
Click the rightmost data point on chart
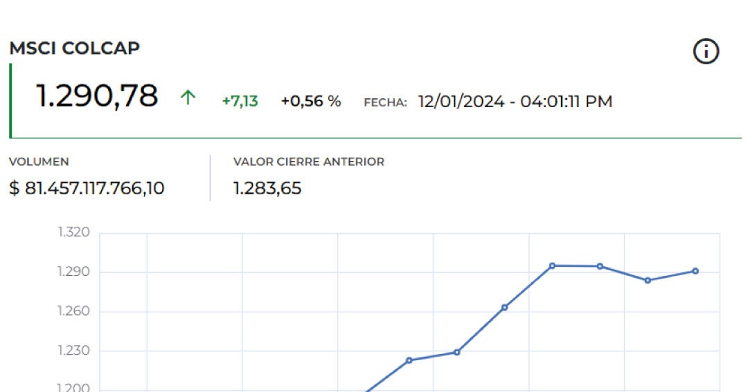695,271
